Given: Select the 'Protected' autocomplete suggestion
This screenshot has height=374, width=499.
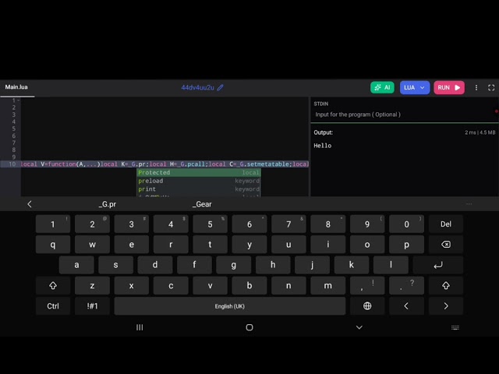Looking at the screenshot, I should tap(199, 173).
